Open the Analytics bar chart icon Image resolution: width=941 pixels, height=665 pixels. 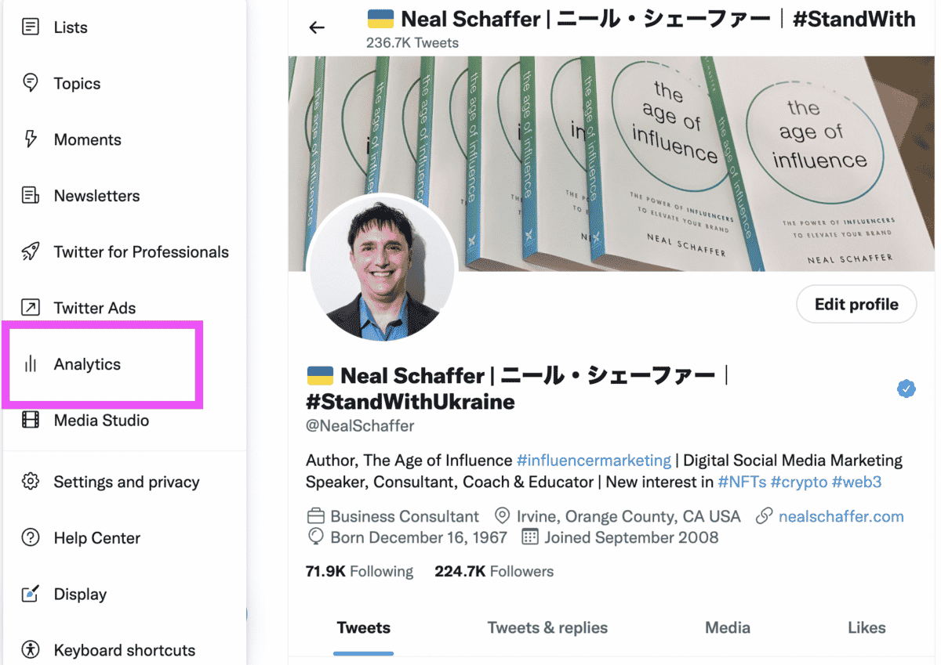30,364
